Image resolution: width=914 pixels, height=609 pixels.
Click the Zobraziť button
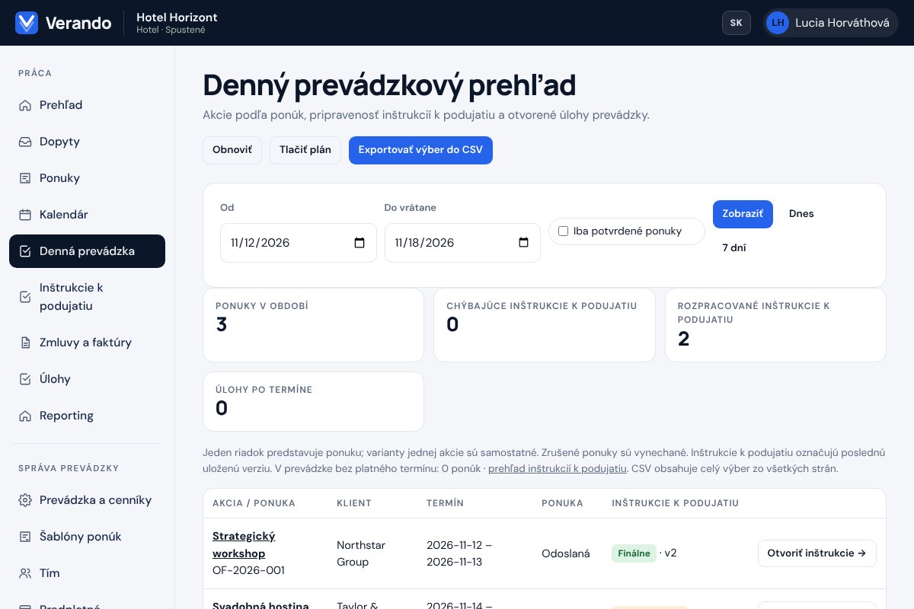click(x=743, y=214)
